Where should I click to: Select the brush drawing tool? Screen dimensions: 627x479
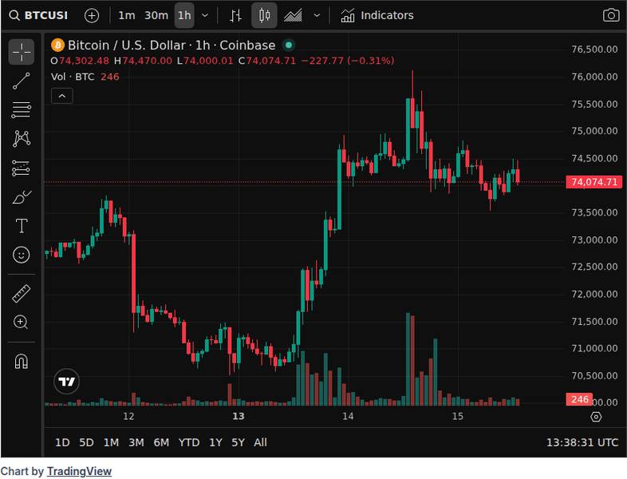(x=22, y=197)
